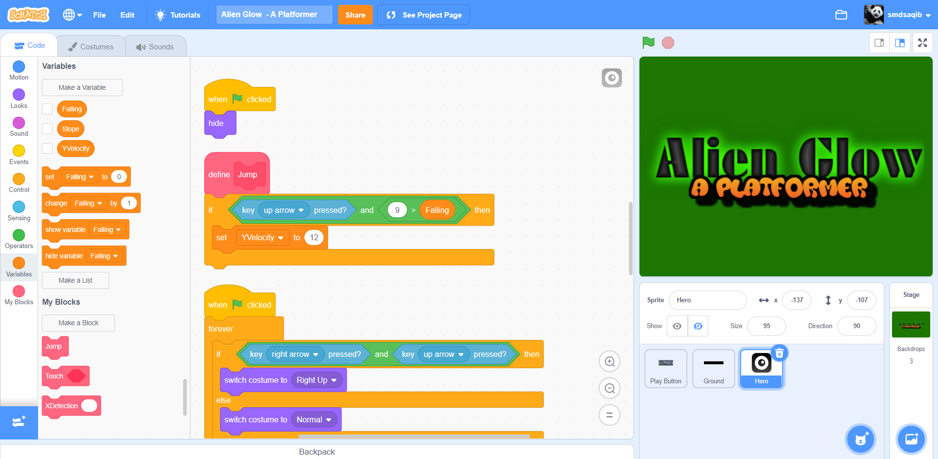The height and width of the screenshot is (459, 938).
Task: Start the project with the green flag
Action: coord(648,42)
